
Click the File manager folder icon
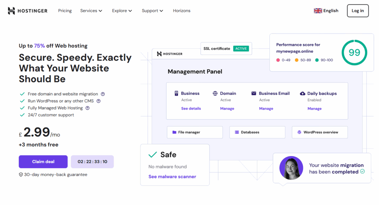174,132
